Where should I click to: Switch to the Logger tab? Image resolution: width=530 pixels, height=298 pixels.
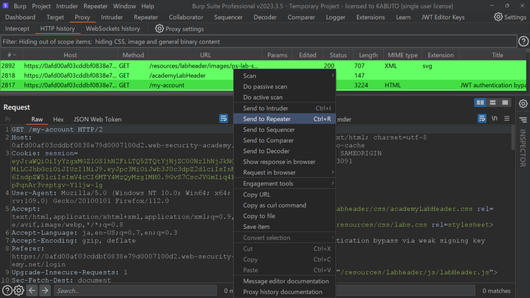point(336,17)
